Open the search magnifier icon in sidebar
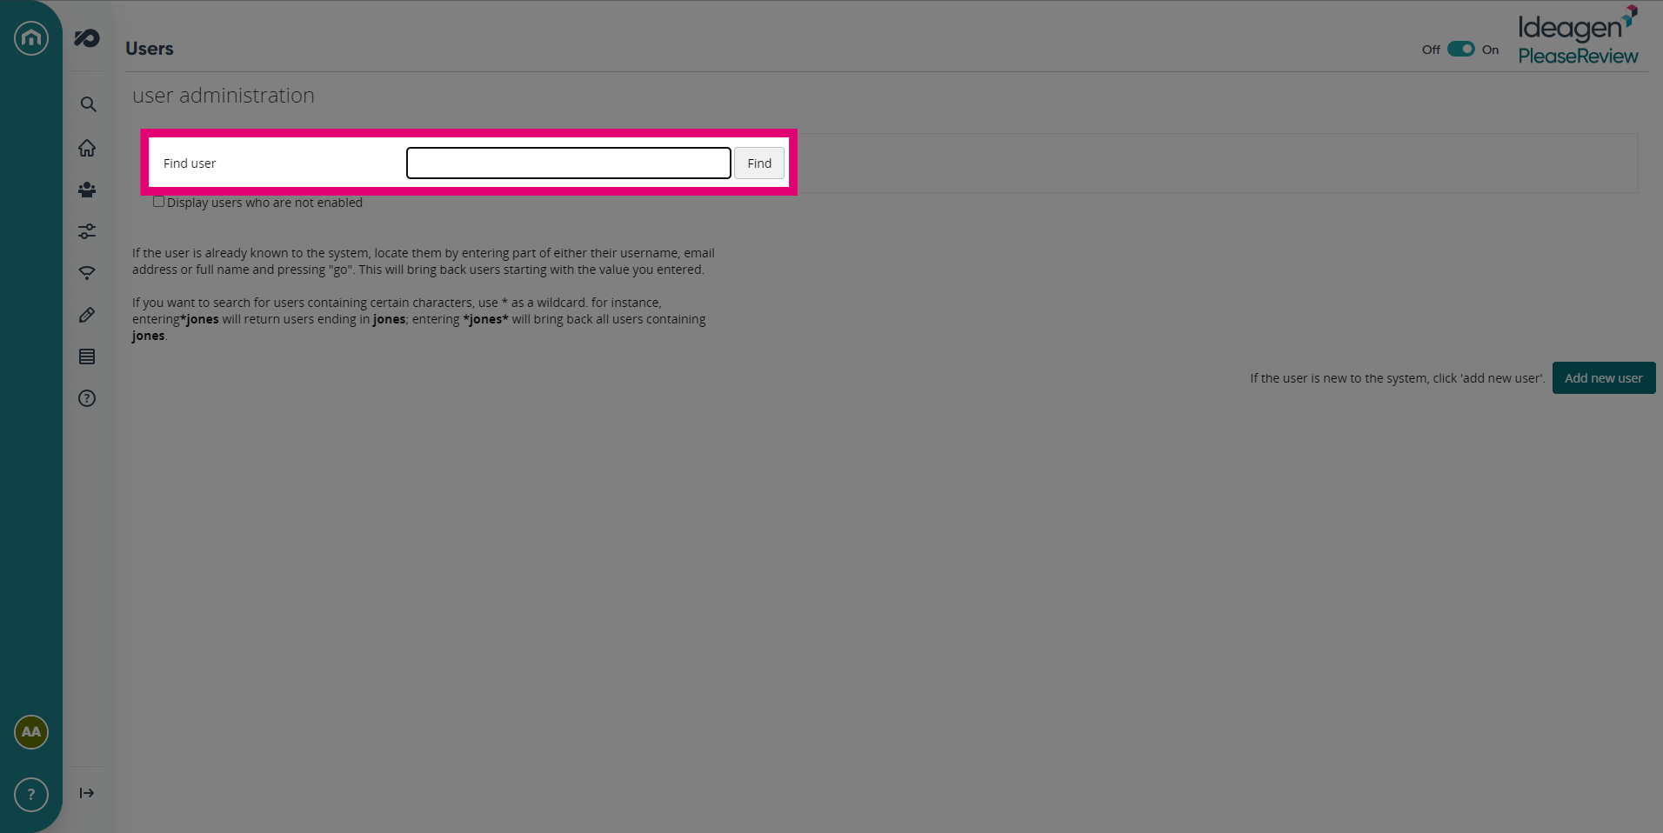 [88, 104]
